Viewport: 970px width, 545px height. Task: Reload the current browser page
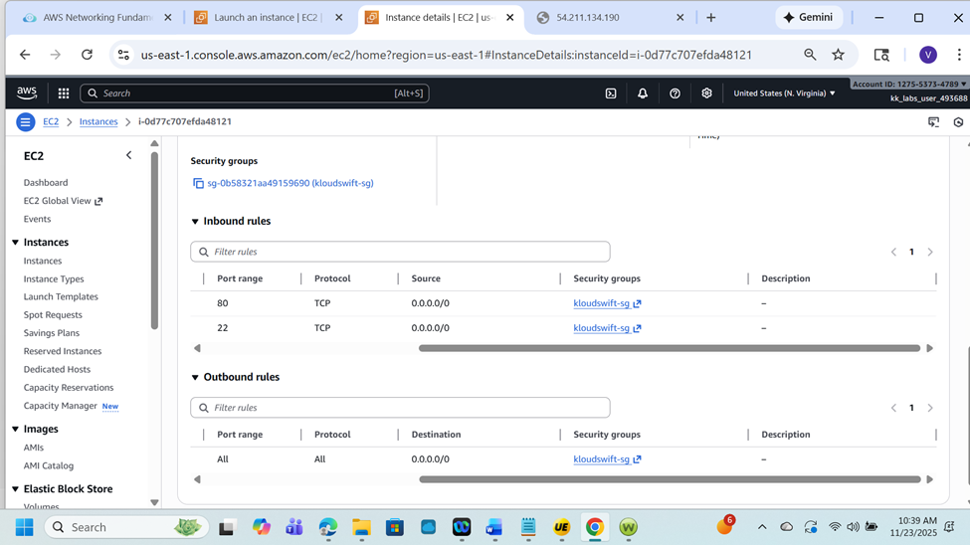click(x=87, y=55)
